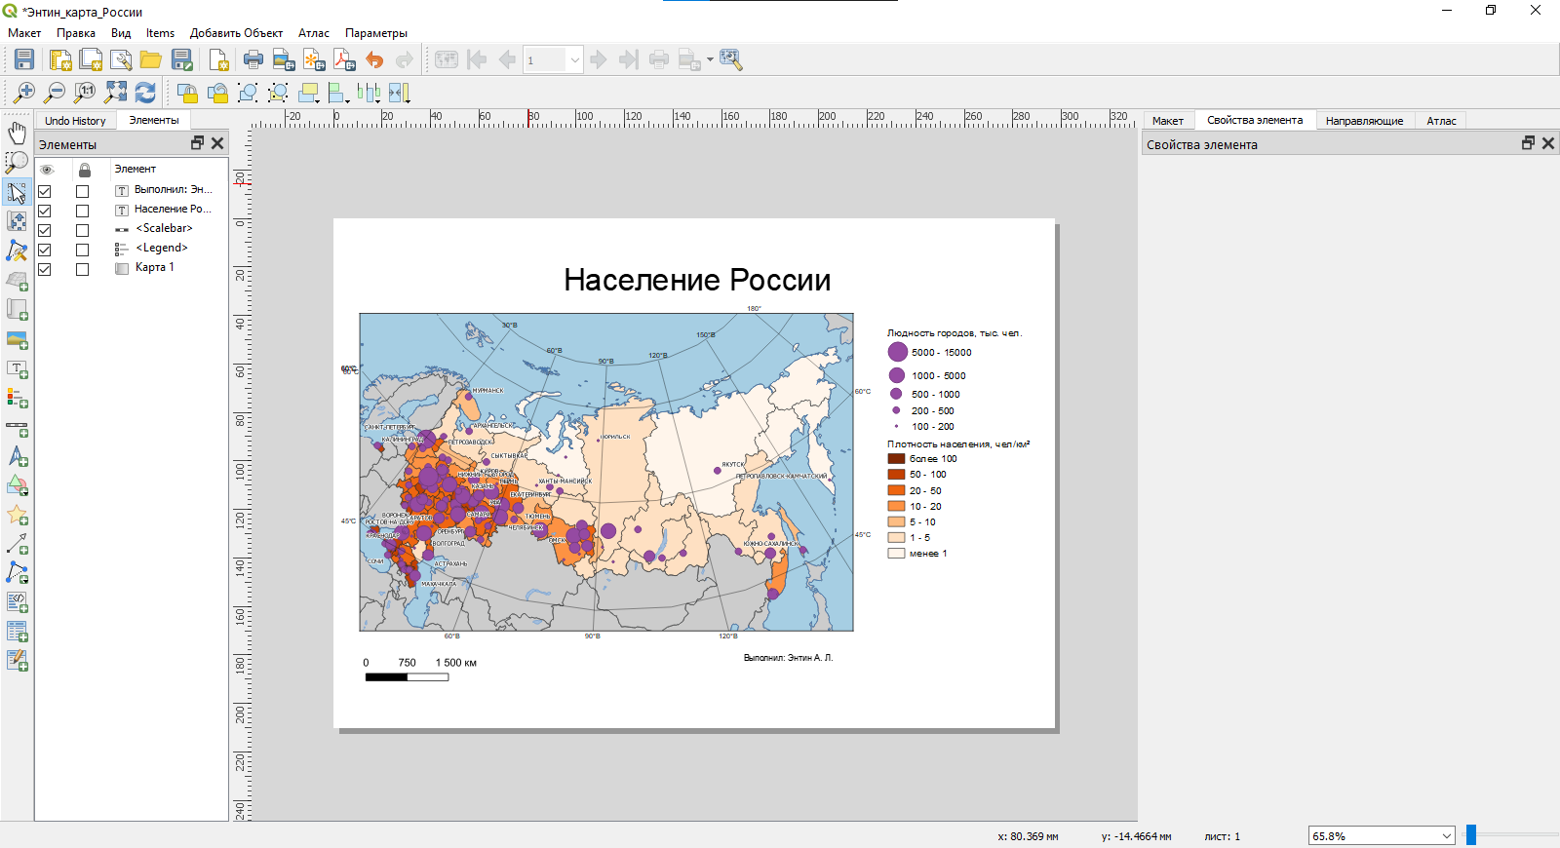Open the Distribute items dropdown

click(370, 93)
